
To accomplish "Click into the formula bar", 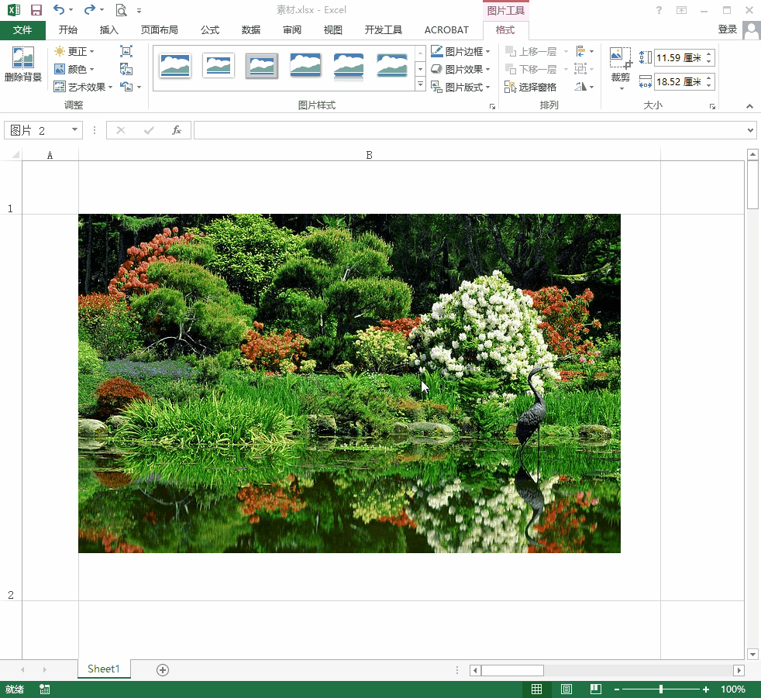I will pos(469,130).
